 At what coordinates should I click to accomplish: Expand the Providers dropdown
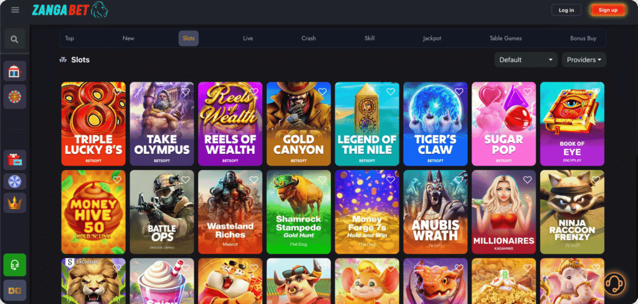584,60
